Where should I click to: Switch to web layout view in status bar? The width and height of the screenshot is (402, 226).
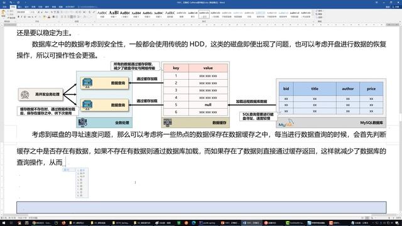(372, 218)
